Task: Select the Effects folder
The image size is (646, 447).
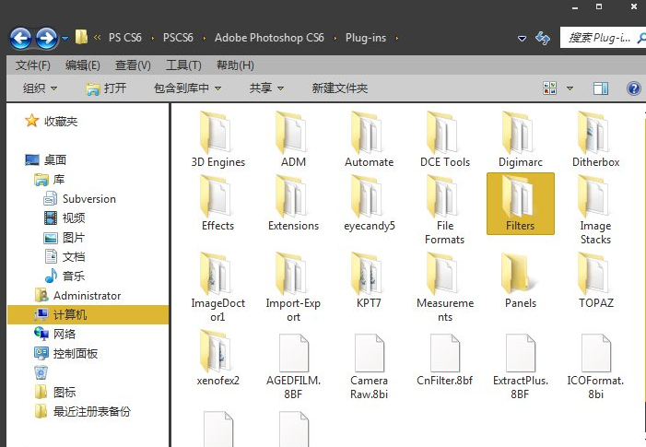Action: [217, 203]
